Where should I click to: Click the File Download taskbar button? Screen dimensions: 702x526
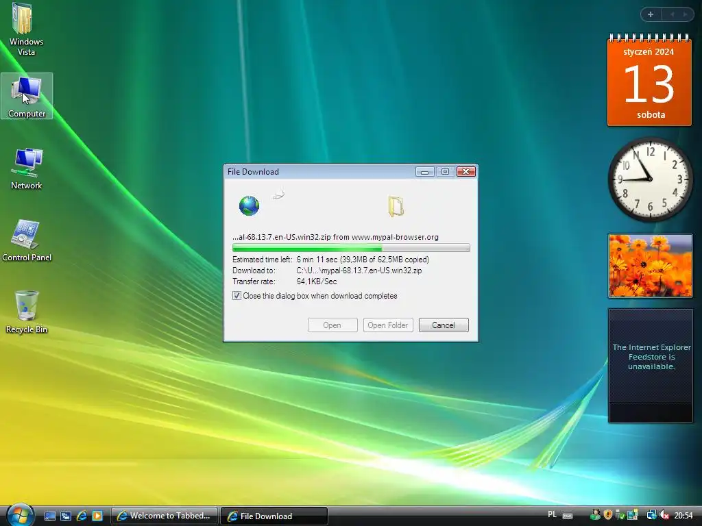274,516
